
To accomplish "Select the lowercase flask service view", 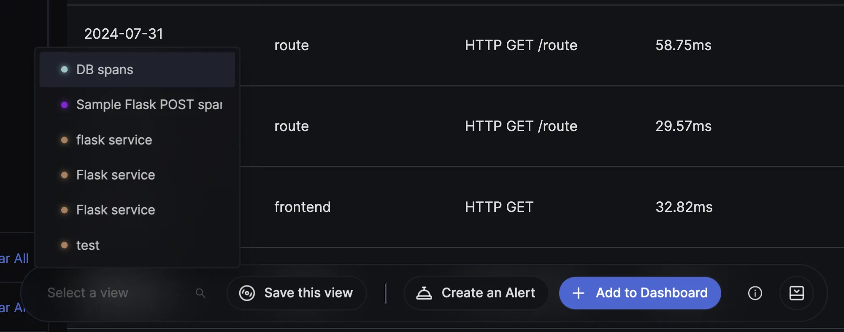I will [x=137, y=140].
